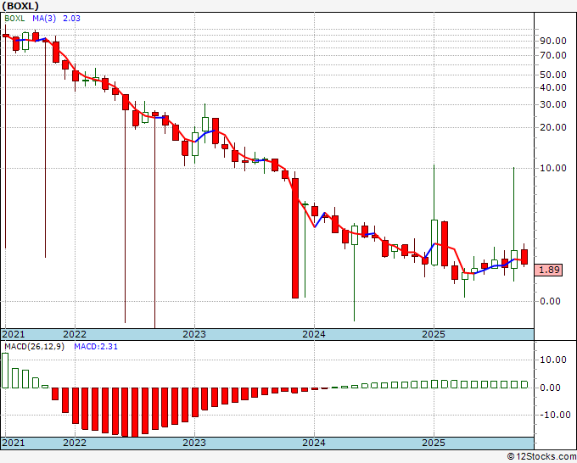
Task: Click the tall red candlestick before 2024
Action: pyautogui.click(x=295, y=238)
